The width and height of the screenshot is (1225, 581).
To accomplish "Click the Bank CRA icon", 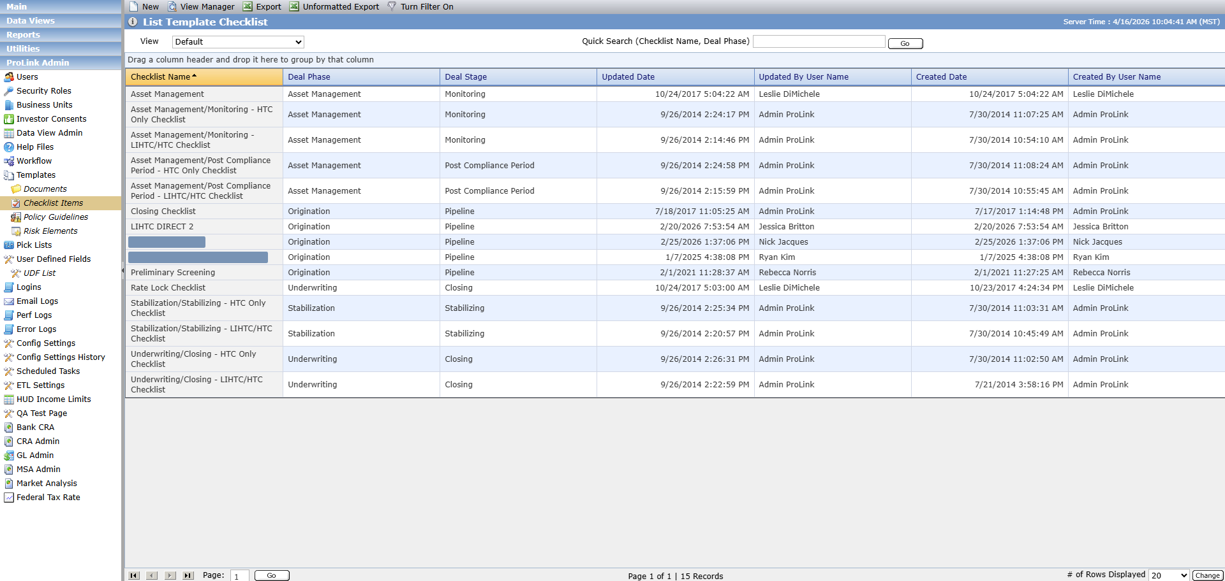I will 9,427.
